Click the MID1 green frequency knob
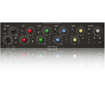This screenshot has width=105, height=95. pyautogui.click(x=41, y=40)
